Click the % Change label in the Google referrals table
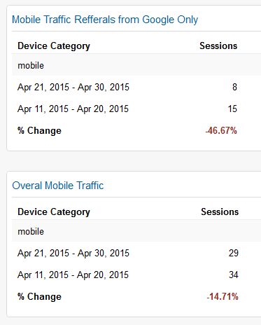This screenshot has width=261, height=325. [39, 130]
